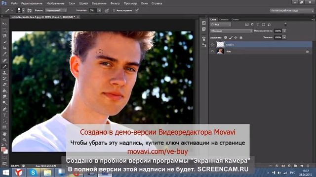Open the Layers panel flyout menu
316x177 pixels.
click(313, 20)
